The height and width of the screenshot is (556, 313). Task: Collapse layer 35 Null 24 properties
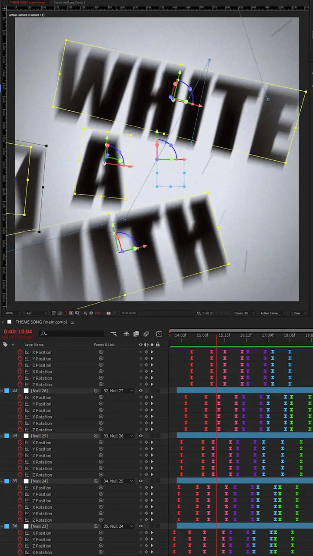tap(2, 481)
